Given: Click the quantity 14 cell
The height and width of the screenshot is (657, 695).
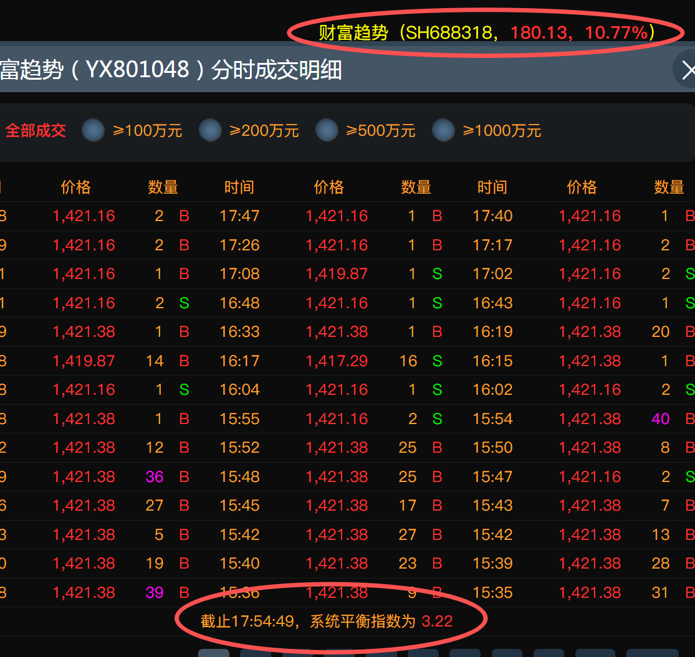Looking at the screenshot, I should tap(155, 361).
